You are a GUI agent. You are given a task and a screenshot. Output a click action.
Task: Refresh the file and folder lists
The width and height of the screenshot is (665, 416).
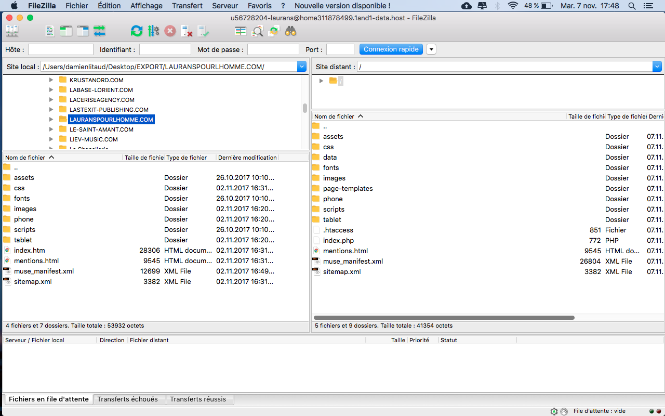point(137,31)
